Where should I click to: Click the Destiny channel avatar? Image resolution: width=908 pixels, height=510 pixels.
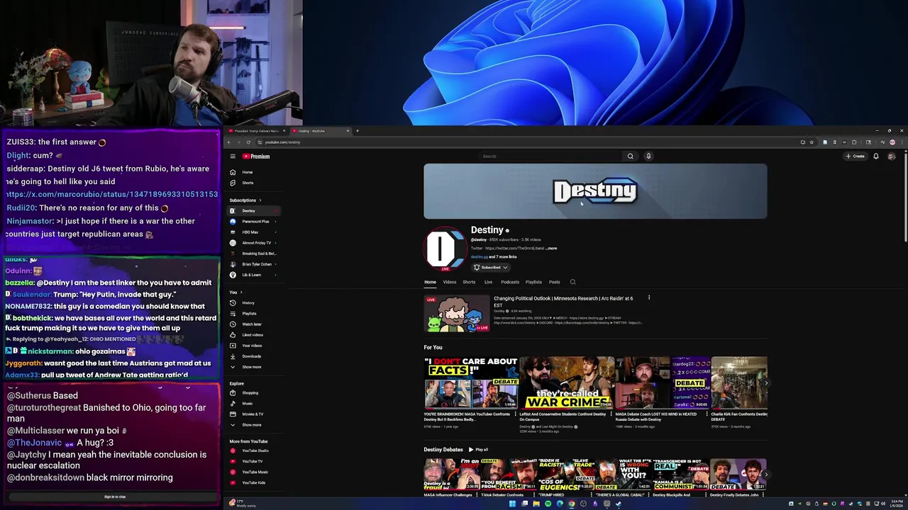(445, 249)
